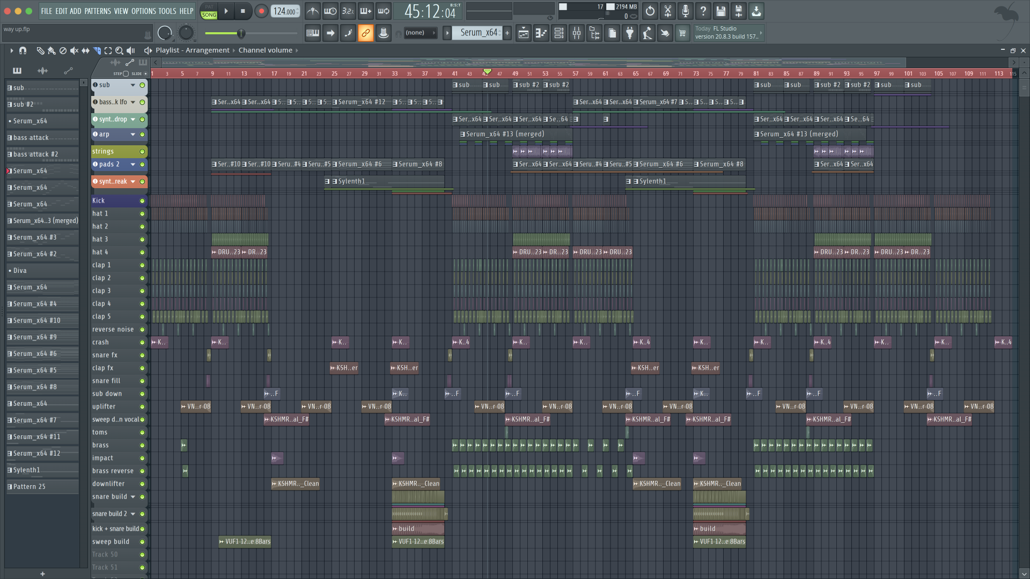Mute the downlifter track
Image resolution: width=1030 pixels, height=579 pixels.
[142, 484]
